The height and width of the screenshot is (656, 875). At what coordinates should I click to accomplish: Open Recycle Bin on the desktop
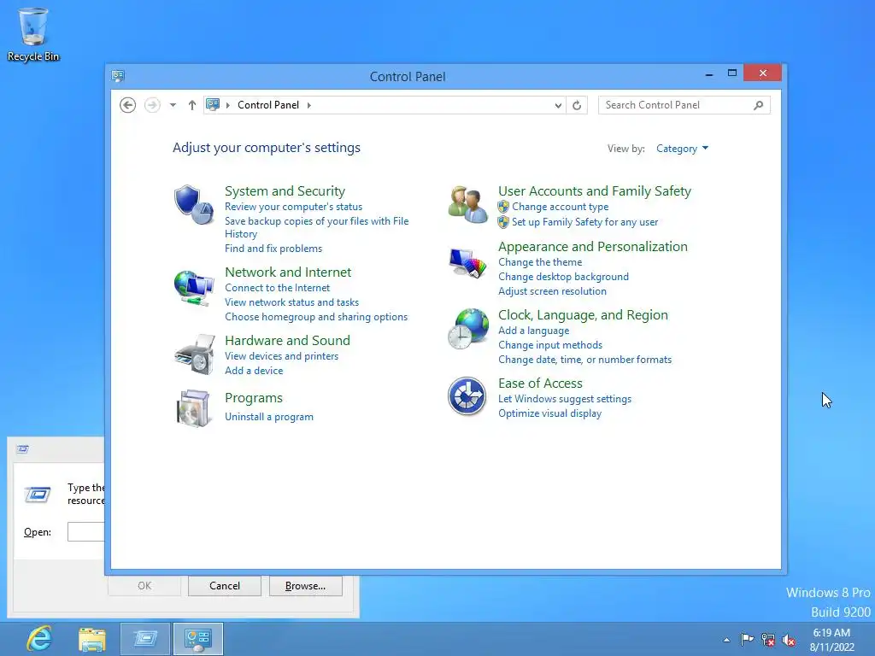(x=33, y=34)
